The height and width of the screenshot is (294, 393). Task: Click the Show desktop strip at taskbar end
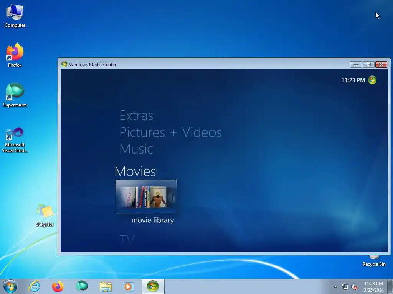point(391,286)
